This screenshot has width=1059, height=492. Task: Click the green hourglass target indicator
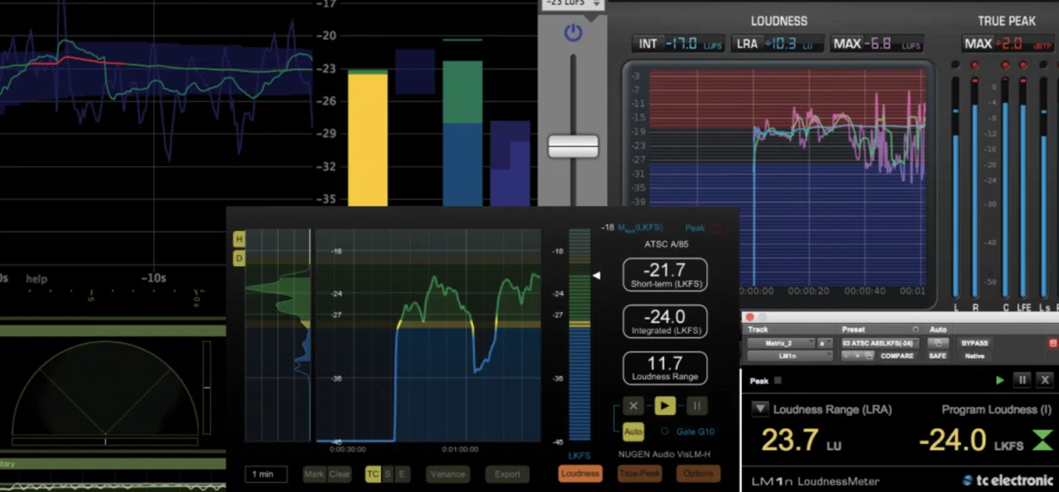pyautogui.click(x=1043, y=439)
